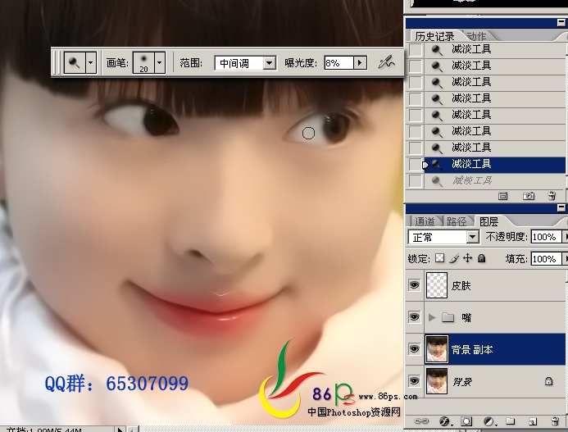The width and height of the screenshot is (568, 432).
Task: Minimize the history panel
Action: pyautogui.click(x=561, y=23)
